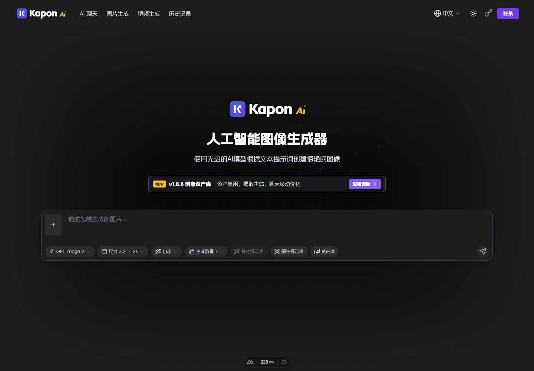The image size is (534, 371).
Task: Open the 资产库 asset library
Action: pyautogui.click(x=324, y=252)
